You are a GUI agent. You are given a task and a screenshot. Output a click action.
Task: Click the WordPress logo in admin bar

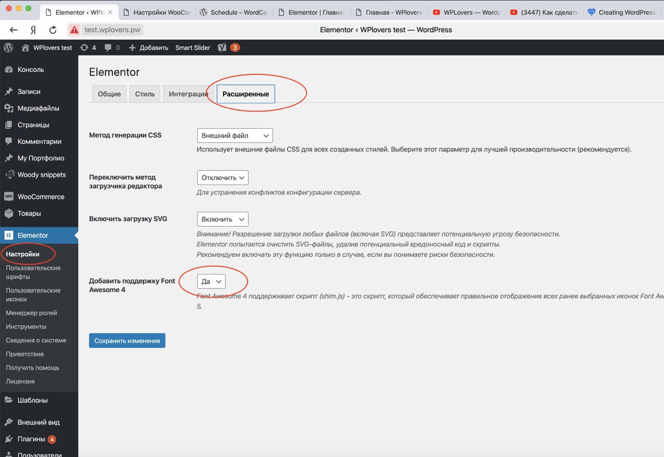8,48
